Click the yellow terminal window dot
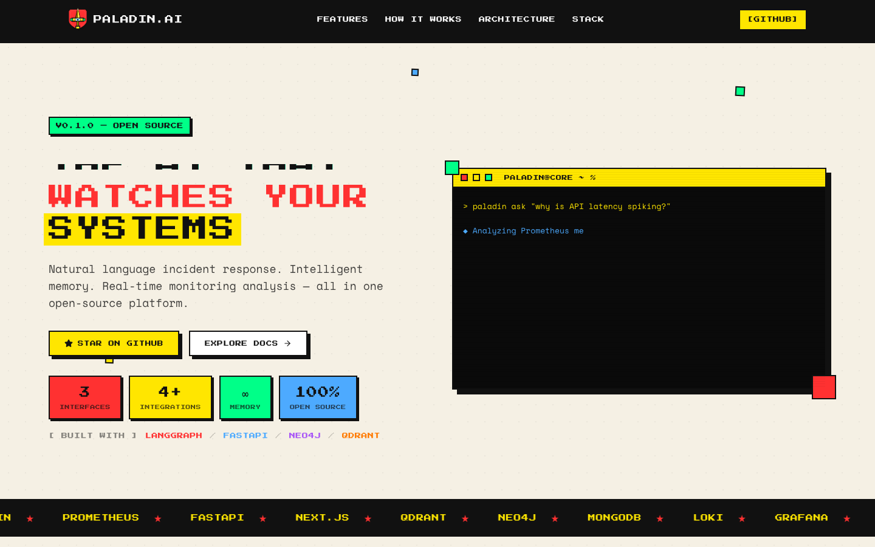875x547 pixels. pyautogui.click(x=476, y=177)
